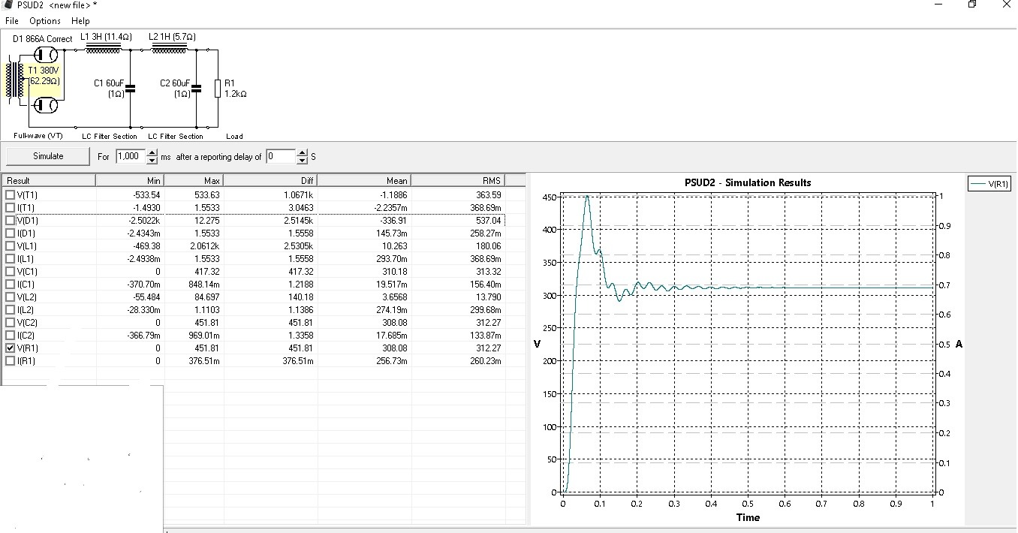1018x533 pixels.
Task: Click the reporting delay input field
Action: [282, 156]
